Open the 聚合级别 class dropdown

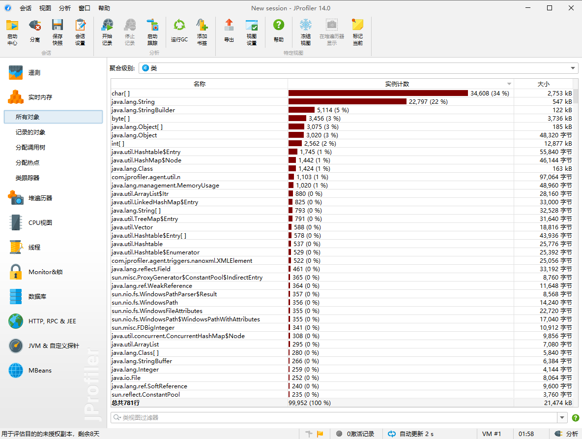[358, 68]
